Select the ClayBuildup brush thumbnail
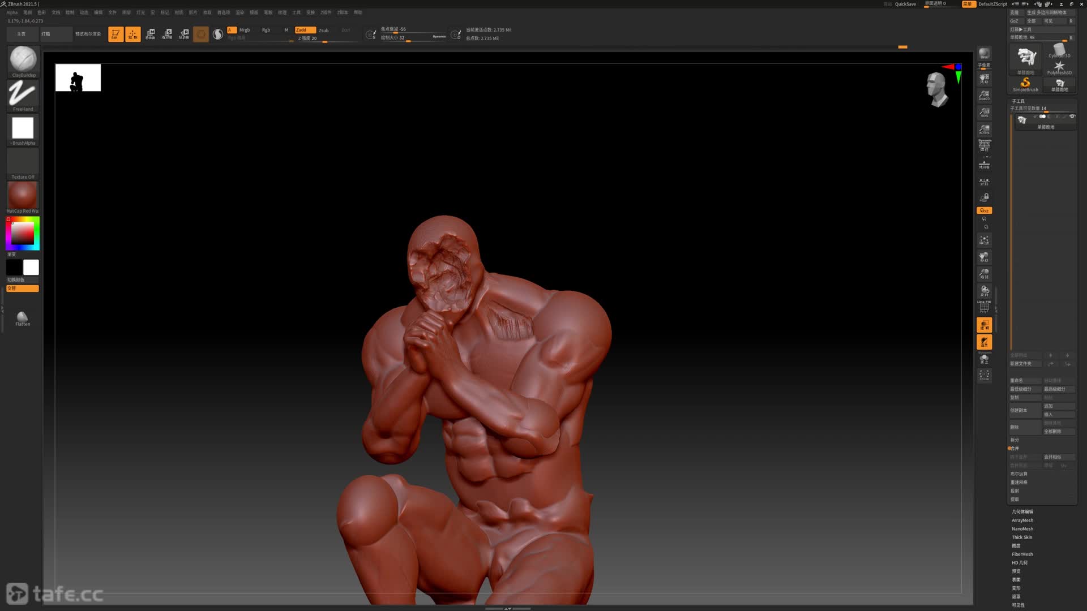 [23, 61]
